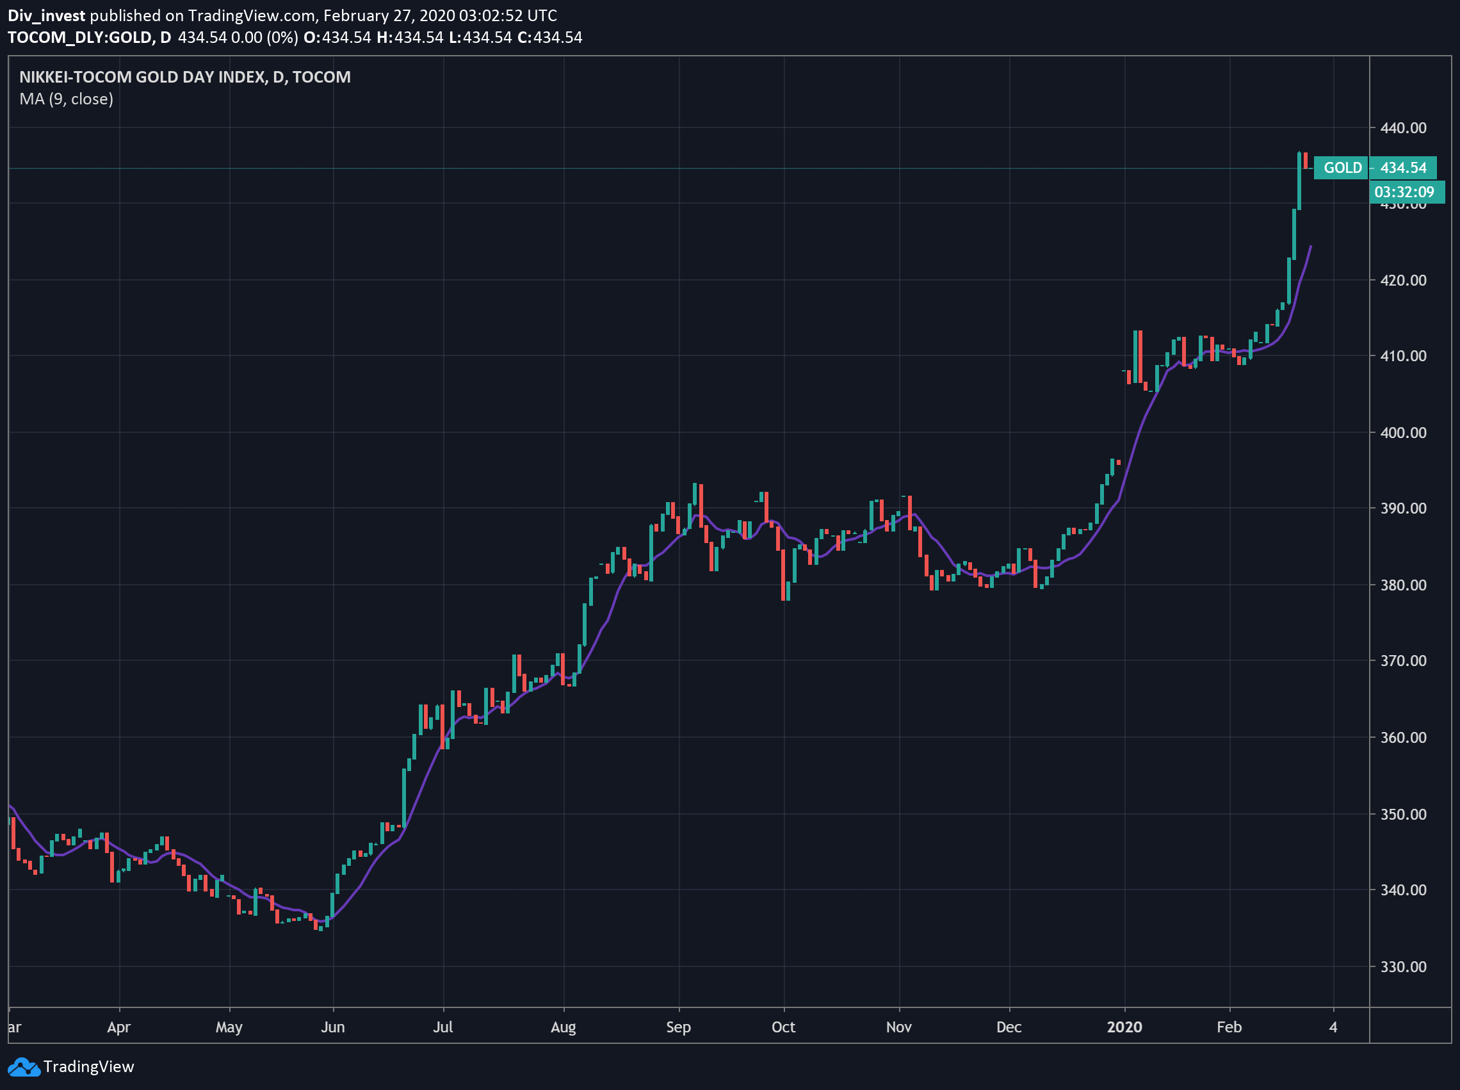Click the 440.00 price axis label
Screen dimensions: 1460x1090
click(1403, 127)
